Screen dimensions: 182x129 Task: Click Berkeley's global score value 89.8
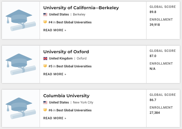pyautogui.click(x=153, y=12)
